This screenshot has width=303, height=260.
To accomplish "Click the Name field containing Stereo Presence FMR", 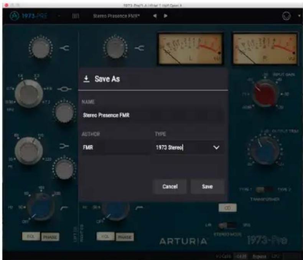I will pyautogui.click(x=153, y=115).
